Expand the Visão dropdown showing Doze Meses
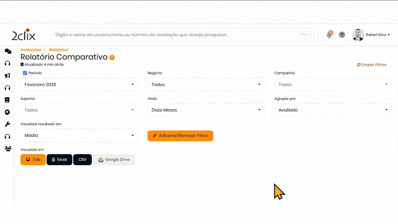398x224 pixels. (206, 110)
